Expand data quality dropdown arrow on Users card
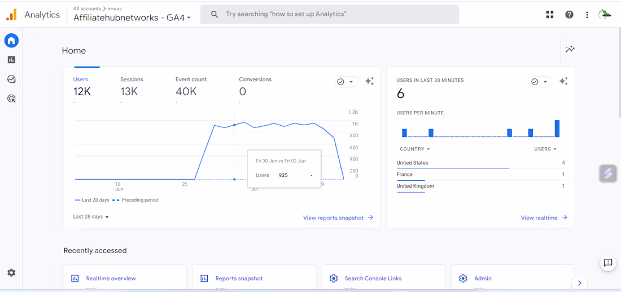This screenshot has height=292, width=621. (x=351, y=82)
